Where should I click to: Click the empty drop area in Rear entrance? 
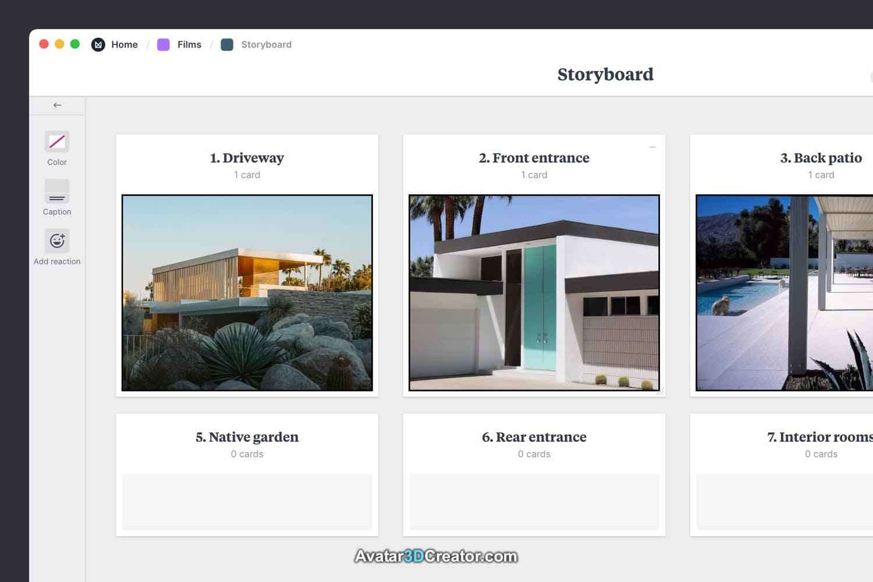(534, 502)
